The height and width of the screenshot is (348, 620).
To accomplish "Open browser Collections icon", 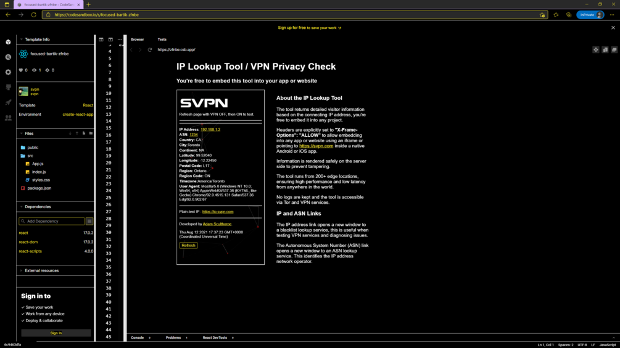I will pyautogui.click(x=569, y=15).
